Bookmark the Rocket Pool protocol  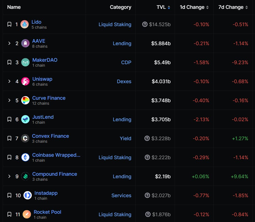pos(9,214)
